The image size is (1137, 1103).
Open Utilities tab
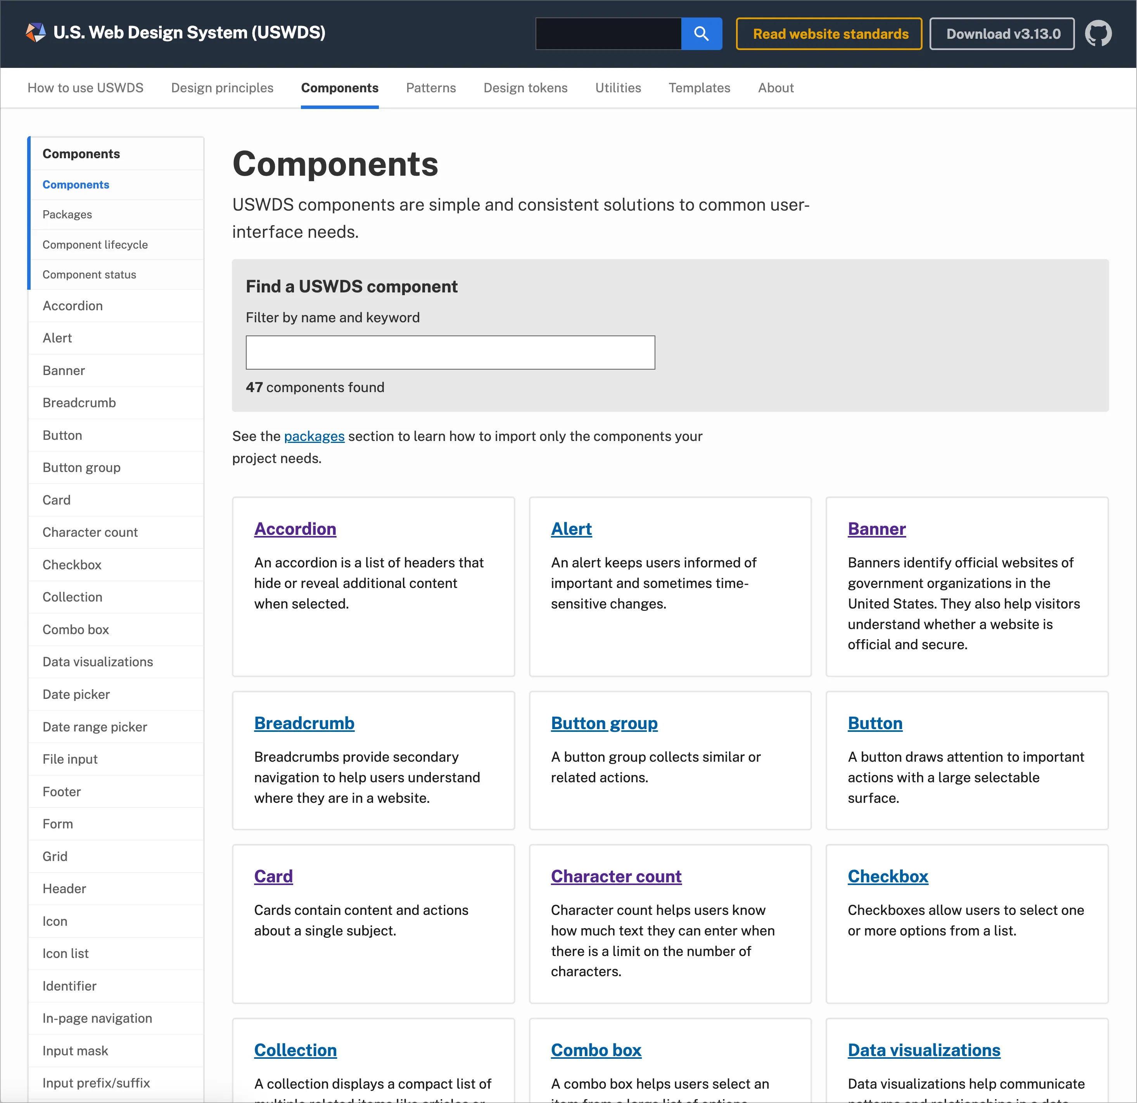coord(618,88)
